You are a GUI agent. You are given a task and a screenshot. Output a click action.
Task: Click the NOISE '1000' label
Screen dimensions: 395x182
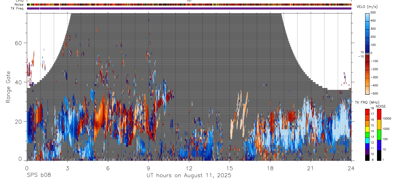click(x=386, y=129)
